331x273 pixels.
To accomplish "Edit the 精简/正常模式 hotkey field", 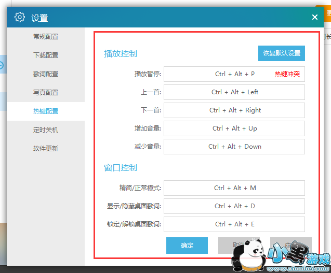I will pos(234,188).
